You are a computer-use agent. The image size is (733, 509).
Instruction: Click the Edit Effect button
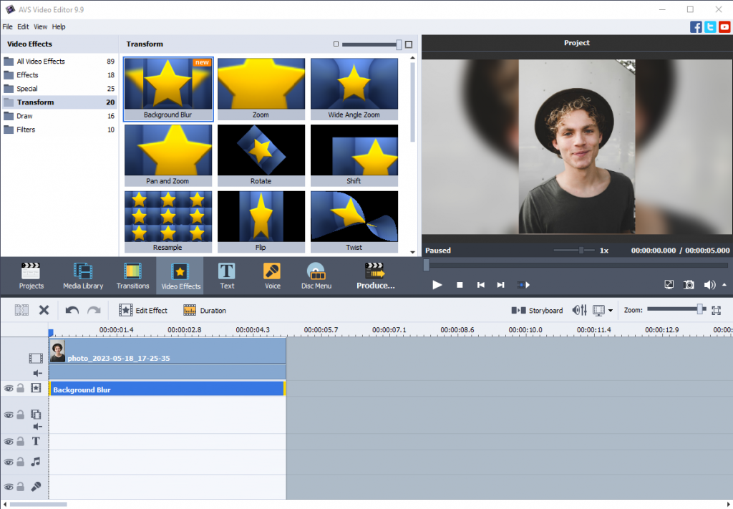143,310
